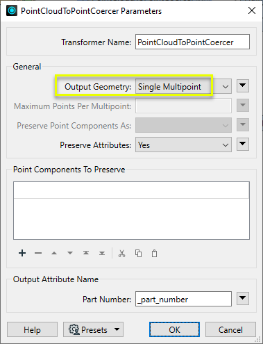The image size is (263, 344).
Task: Copy the selected component row
Action: [138, 253]
